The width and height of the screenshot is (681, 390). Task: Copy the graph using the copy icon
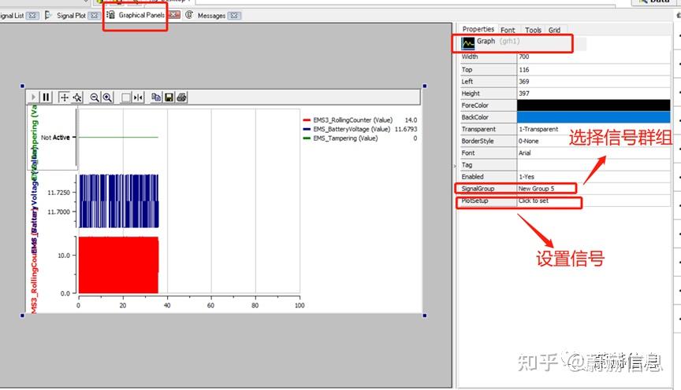(156, 97)
